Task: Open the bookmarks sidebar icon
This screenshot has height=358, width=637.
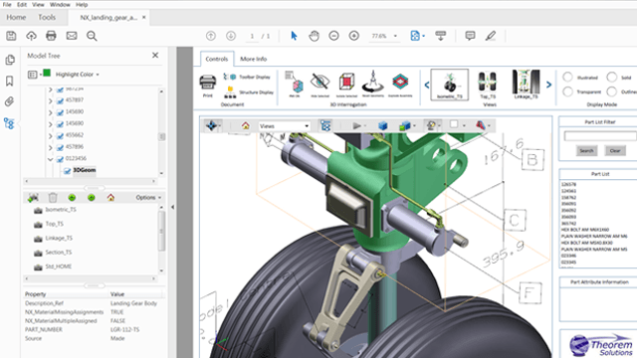Action: click(x=9, y=81)
